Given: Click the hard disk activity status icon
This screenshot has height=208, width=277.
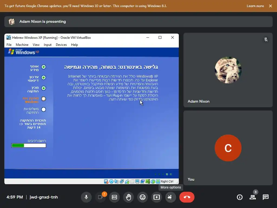Looking at the screenshot, I should 106,181.
